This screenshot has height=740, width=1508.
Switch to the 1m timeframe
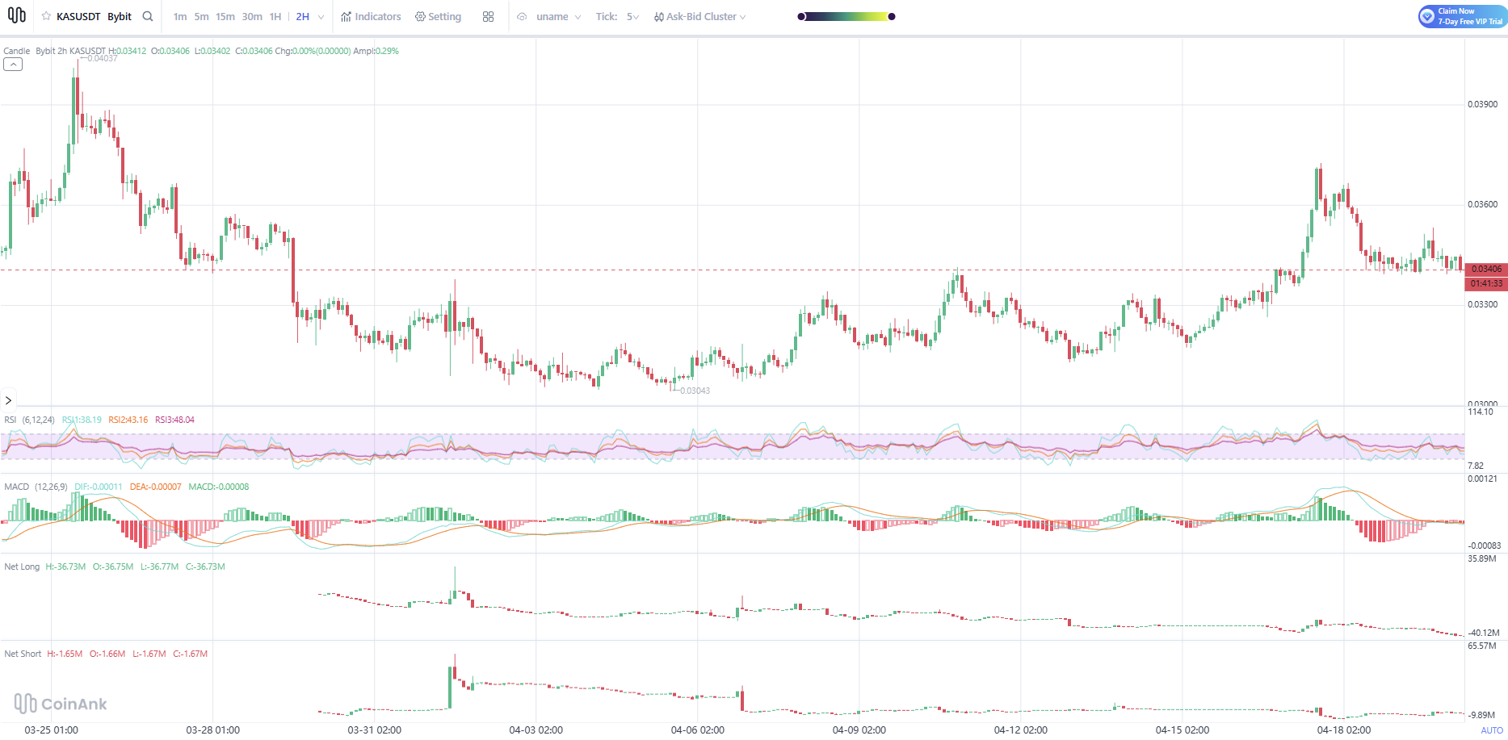tap(179, 16)
